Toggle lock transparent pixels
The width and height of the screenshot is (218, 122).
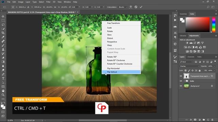[x=185, y=70]
